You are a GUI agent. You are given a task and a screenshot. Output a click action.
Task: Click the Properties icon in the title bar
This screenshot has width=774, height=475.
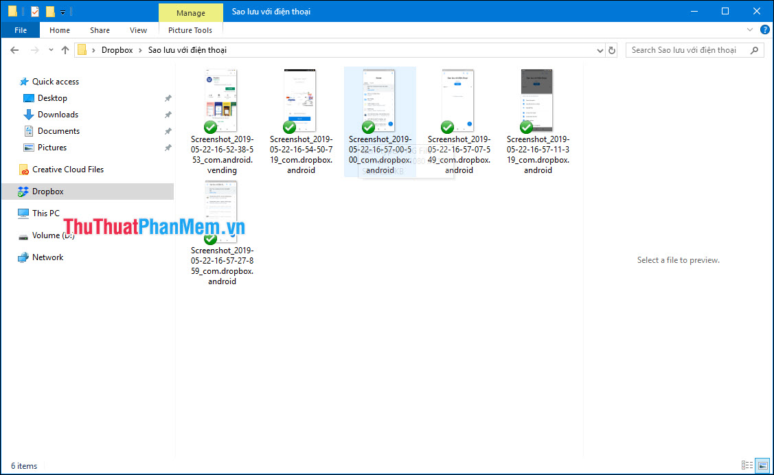click(34, 11)
